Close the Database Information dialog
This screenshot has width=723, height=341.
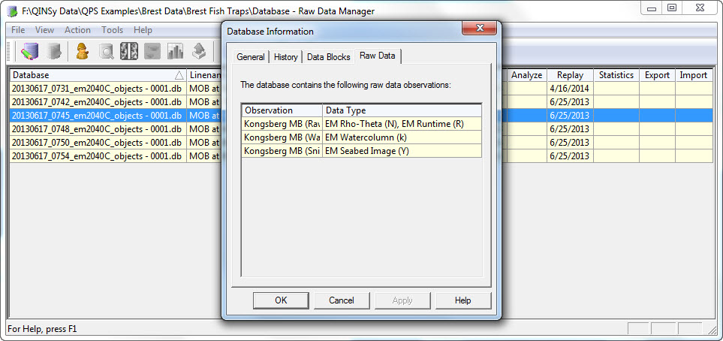[480, 28]
